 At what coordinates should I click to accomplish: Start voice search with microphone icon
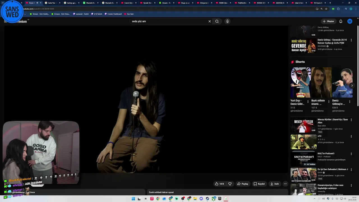[x=227, y=21]
